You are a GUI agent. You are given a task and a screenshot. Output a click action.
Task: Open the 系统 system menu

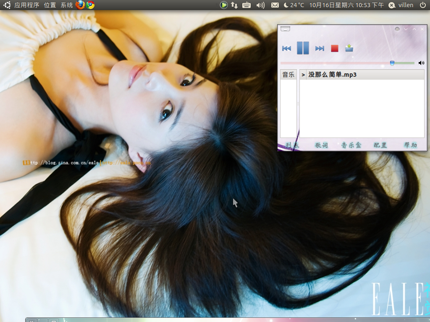click(x=67, y=5)
